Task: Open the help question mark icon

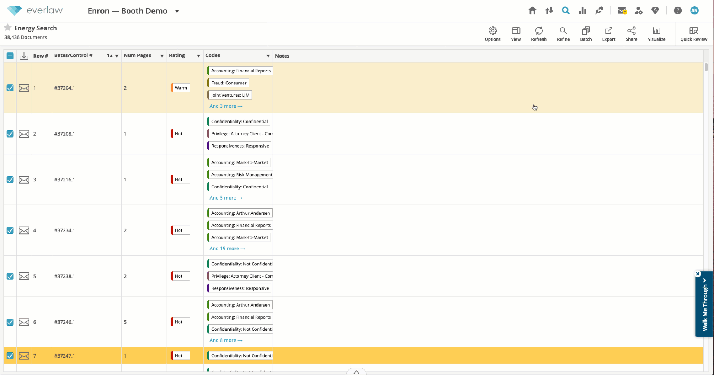Action: tap(678, 11)
